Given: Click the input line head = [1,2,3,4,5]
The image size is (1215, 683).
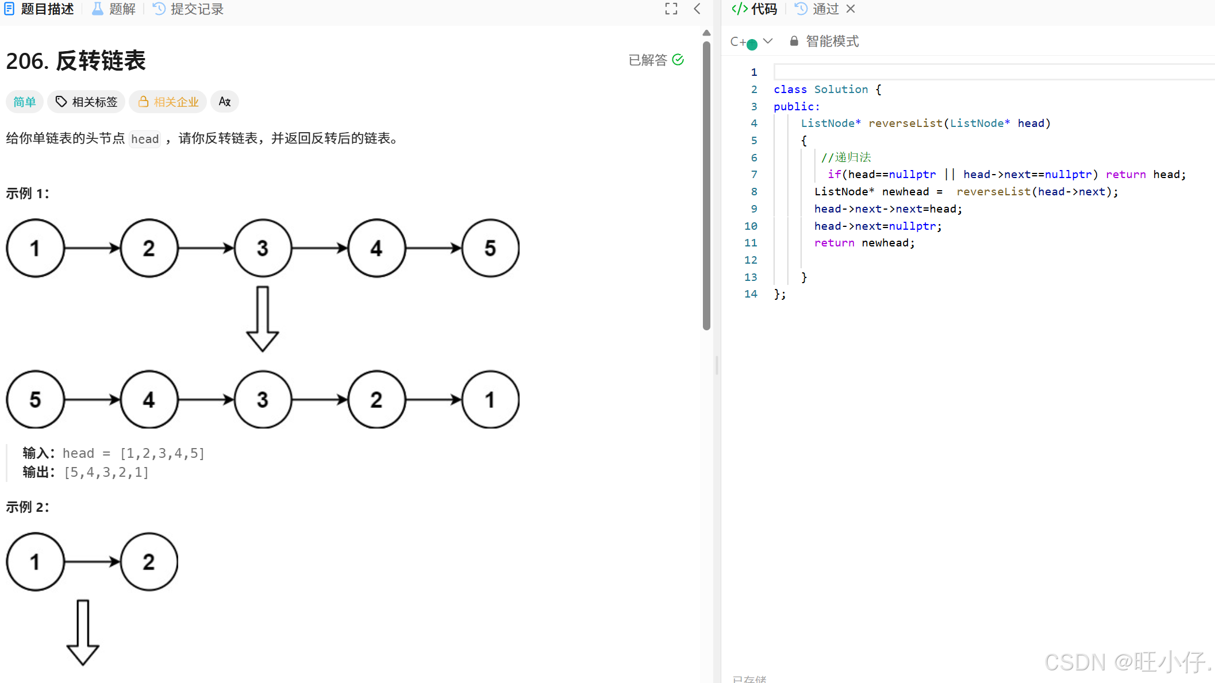Looking at the screenshot, I should pyautogui.click(x=114, y=453).
